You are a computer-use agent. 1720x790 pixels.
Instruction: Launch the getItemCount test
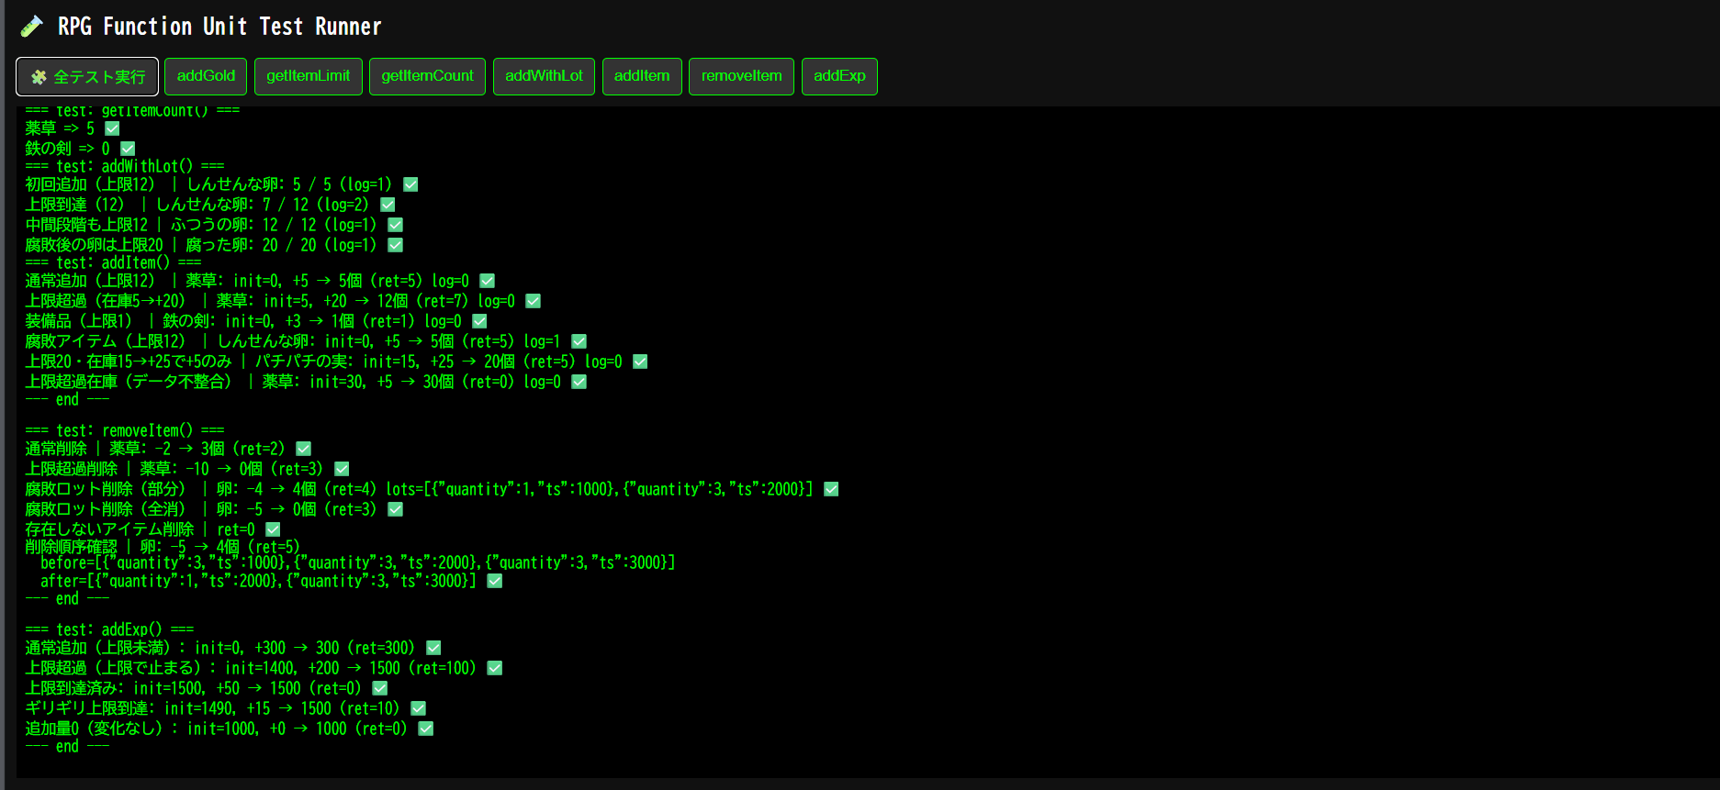(x=427, y=76)
